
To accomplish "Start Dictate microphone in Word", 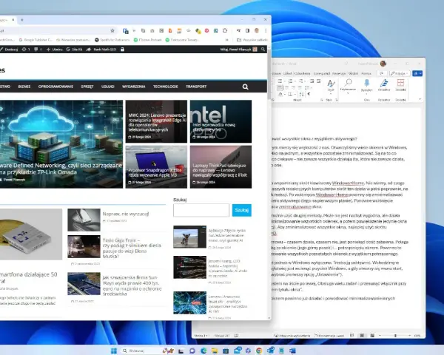I will pos(366,86).
